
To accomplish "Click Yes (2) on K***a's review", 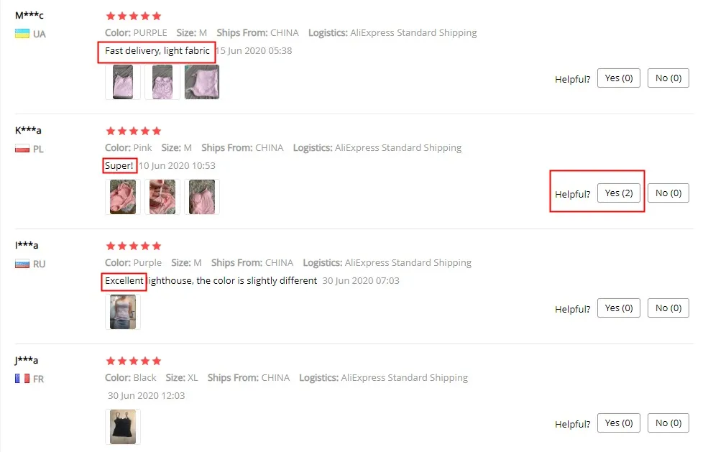I will point(619,193).
